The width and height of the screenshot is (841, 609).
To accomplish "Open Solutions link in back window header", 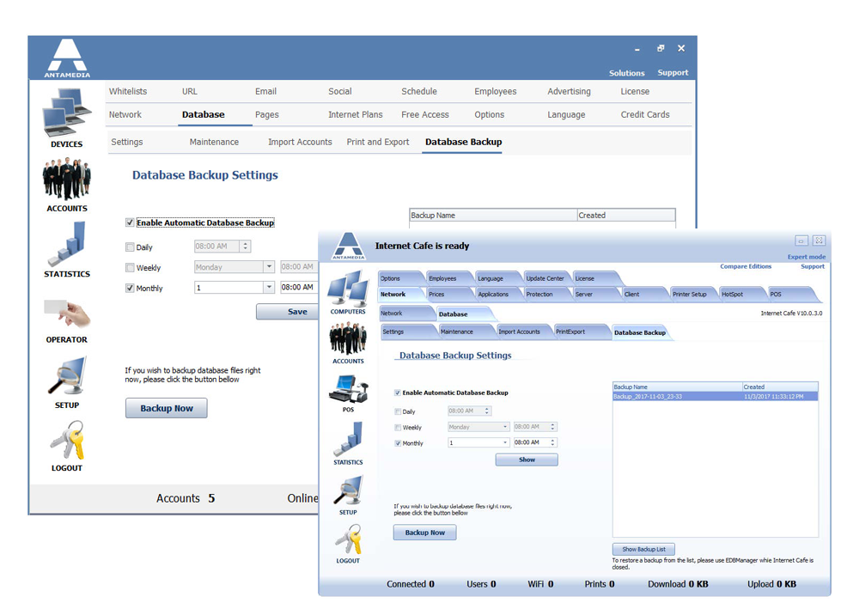I will (626, 73).
